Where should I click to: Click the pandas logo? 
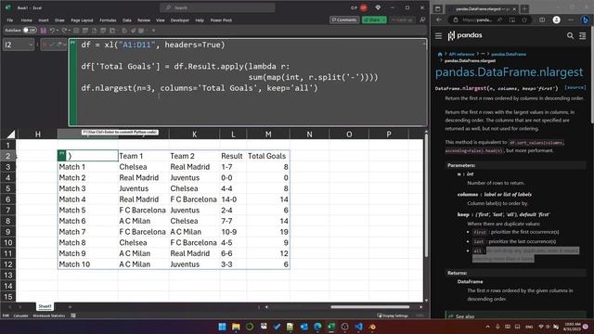pos(465,35)
